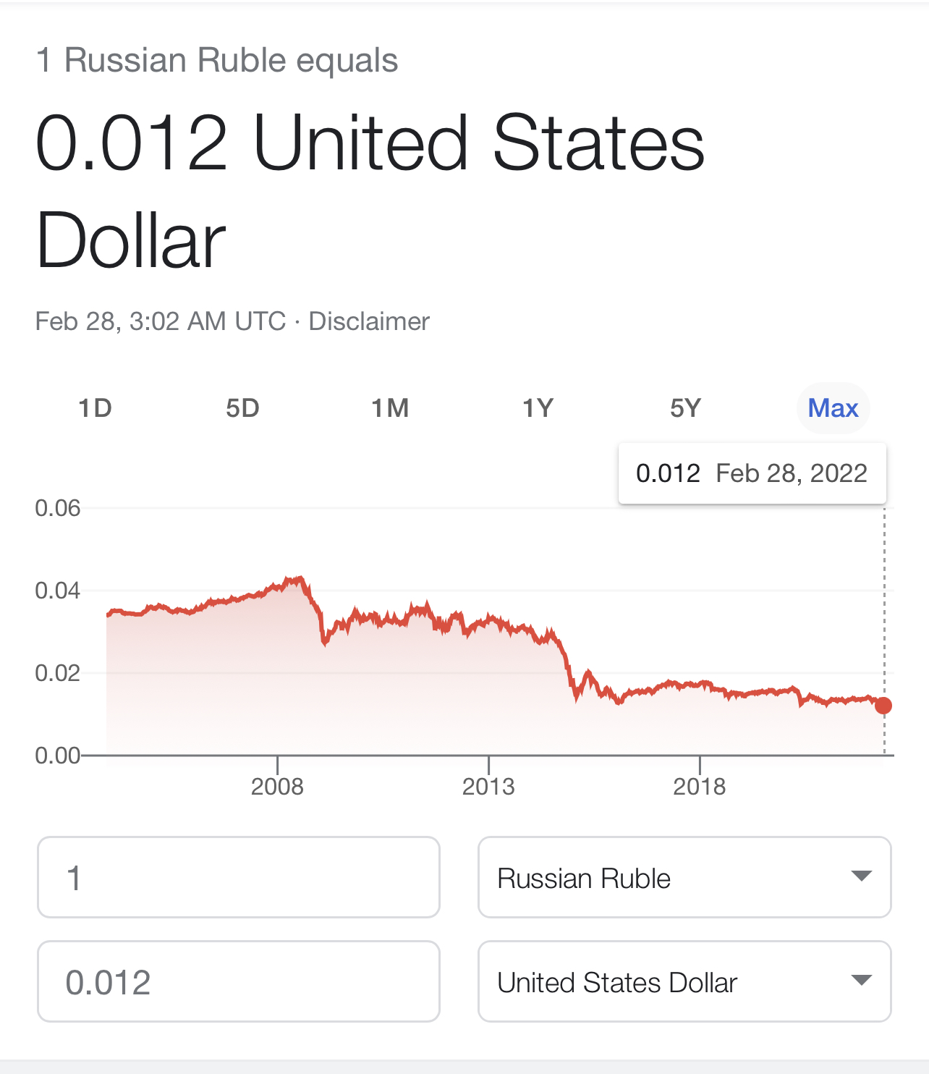Click the 2018 label on the x-axis
929x1074 pixels.
(x=699, y=787)
